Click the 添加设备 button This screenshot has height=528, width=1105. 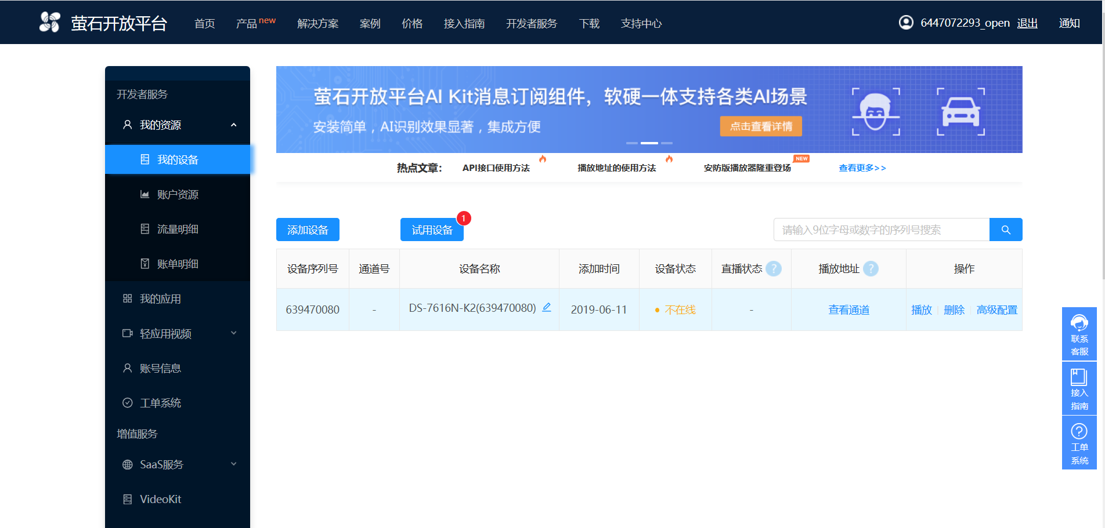308,229
